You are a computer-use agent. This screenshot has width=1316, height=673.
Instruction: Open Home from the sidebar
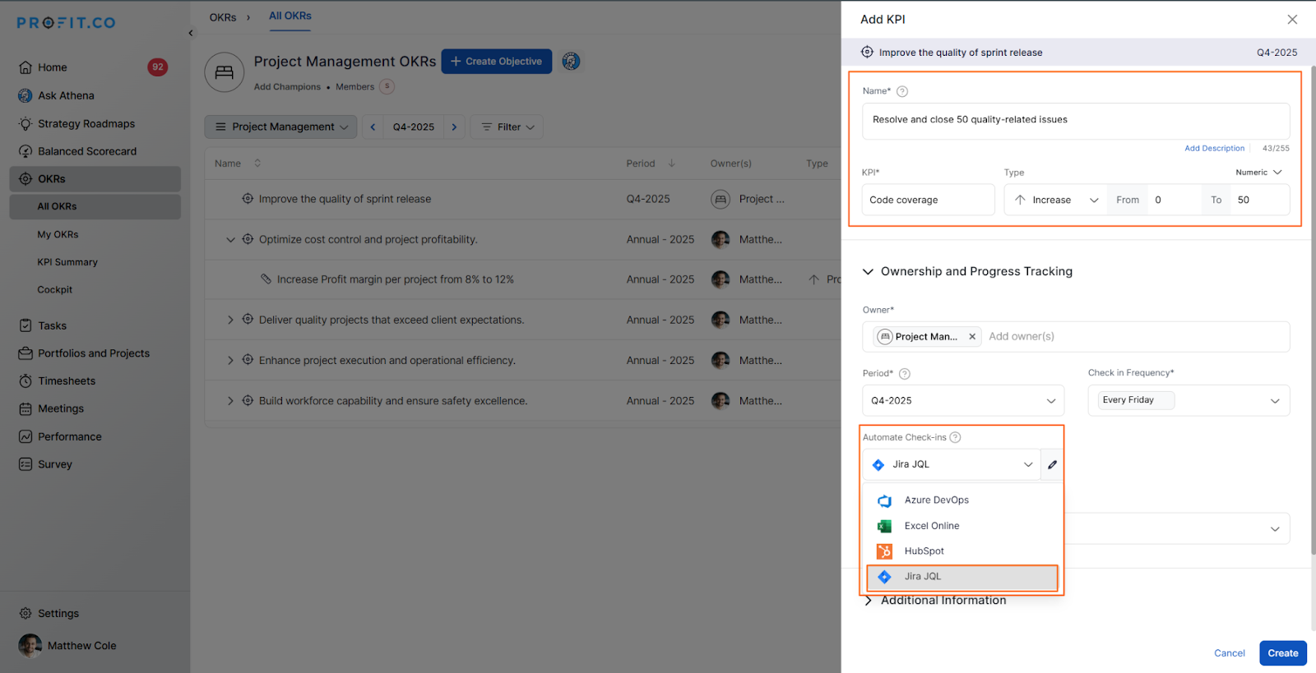pos(52,67)
